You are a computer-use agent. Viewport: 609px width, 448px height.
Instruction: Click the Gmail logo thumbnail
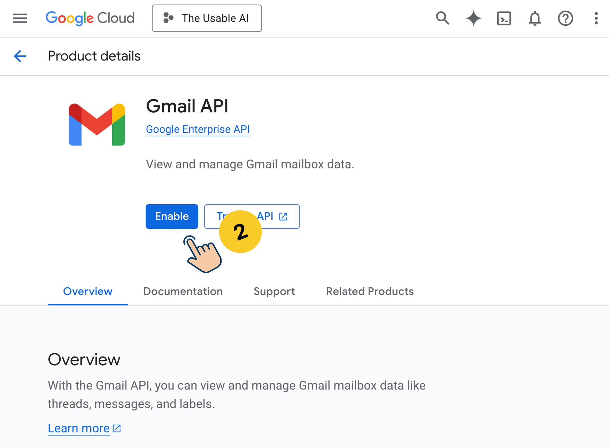coord(97,125)
